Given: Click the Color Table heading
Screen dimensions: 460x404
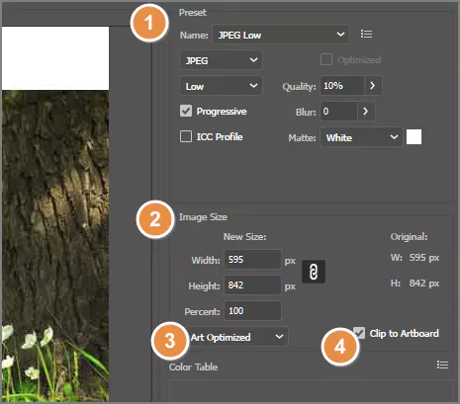Looking at the screenshot, I should pos(193,366).
